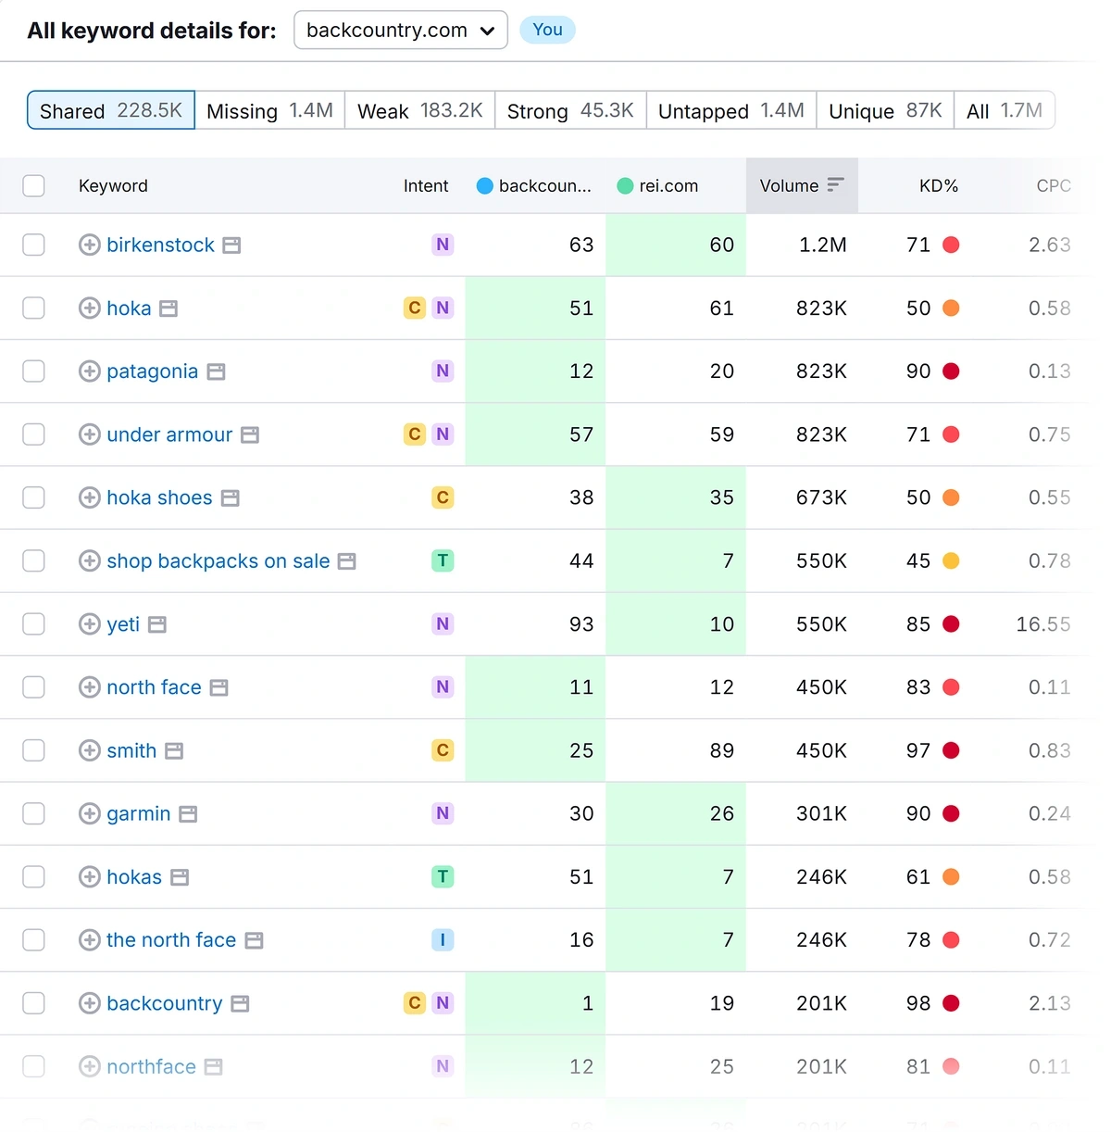Click the Intent column header

pos(426,185)
